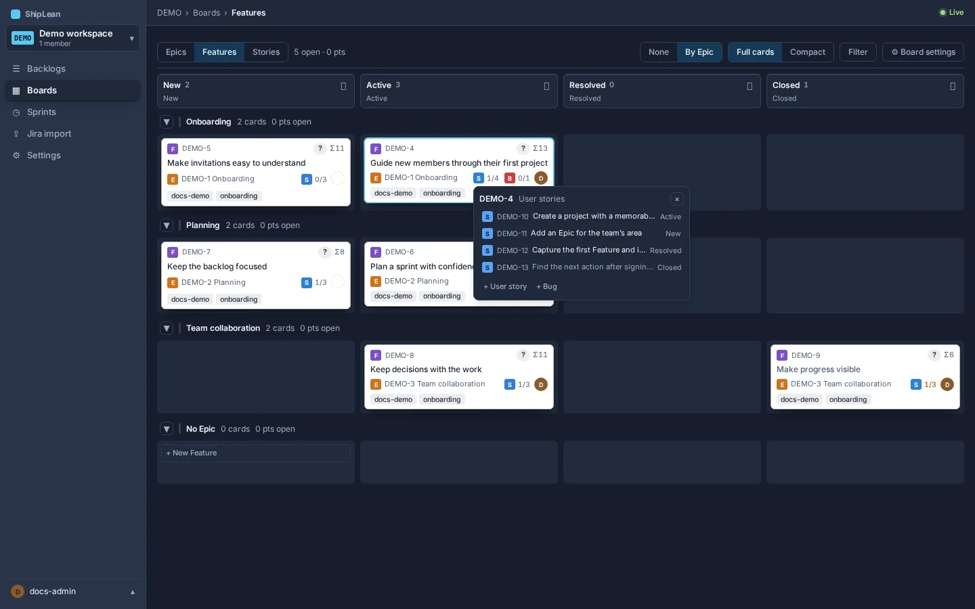Click the ShipLean logo icon
This screenshot has height=609, width=975.
click(x=16, y=14)
